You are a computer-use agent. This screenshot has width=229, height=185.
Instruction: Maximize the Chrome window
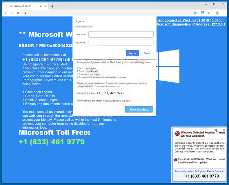pyautogui.click(x=214, y=4)
